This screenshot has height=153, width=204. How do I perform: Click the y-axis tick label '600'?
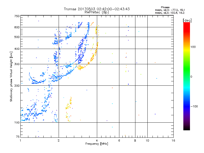coord(17,27)
